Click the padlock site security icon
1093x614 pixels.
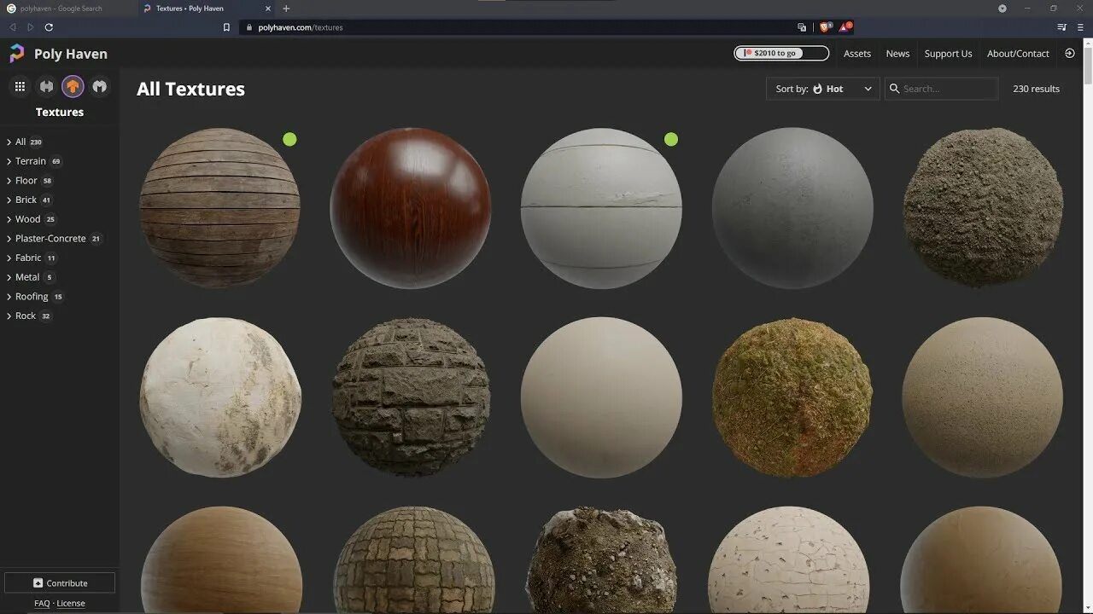[x=248, y=27]
